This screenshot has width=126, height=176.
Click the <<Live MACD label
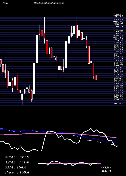tap(106, 169)
